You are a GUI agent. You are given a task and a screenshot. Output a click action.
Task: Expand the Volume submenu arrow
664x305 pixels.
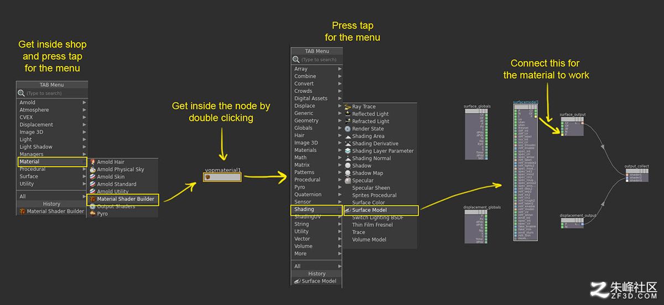[x=340, y=246]
